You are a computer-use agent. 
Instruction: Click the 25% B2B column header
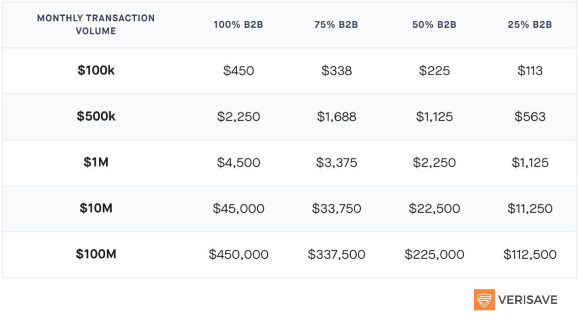(530, 25)
